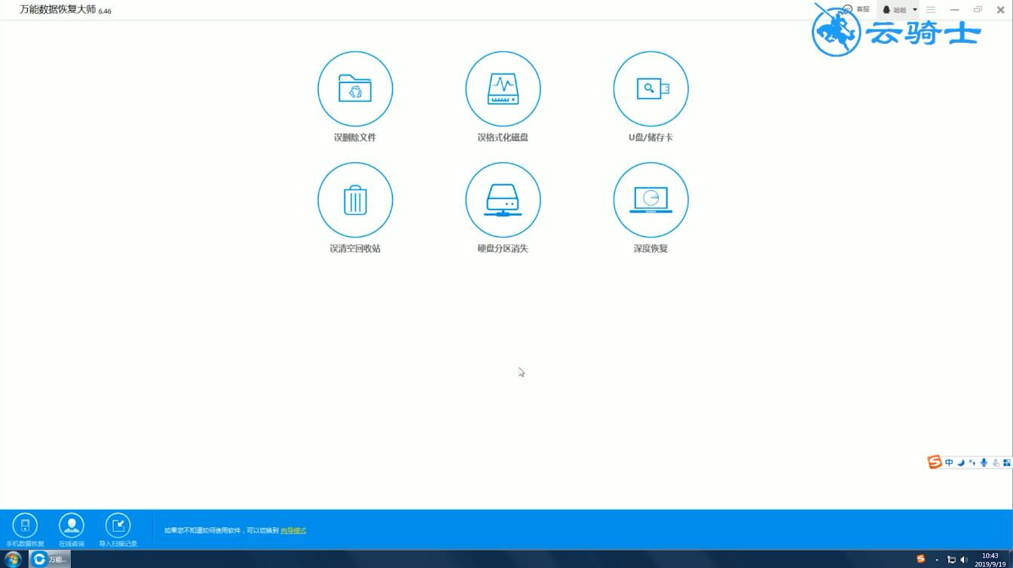Select the 硬盘分区消失 recovery icon
The width and height of the screenshot is (1013, 568).
click(x=503, y=200)
